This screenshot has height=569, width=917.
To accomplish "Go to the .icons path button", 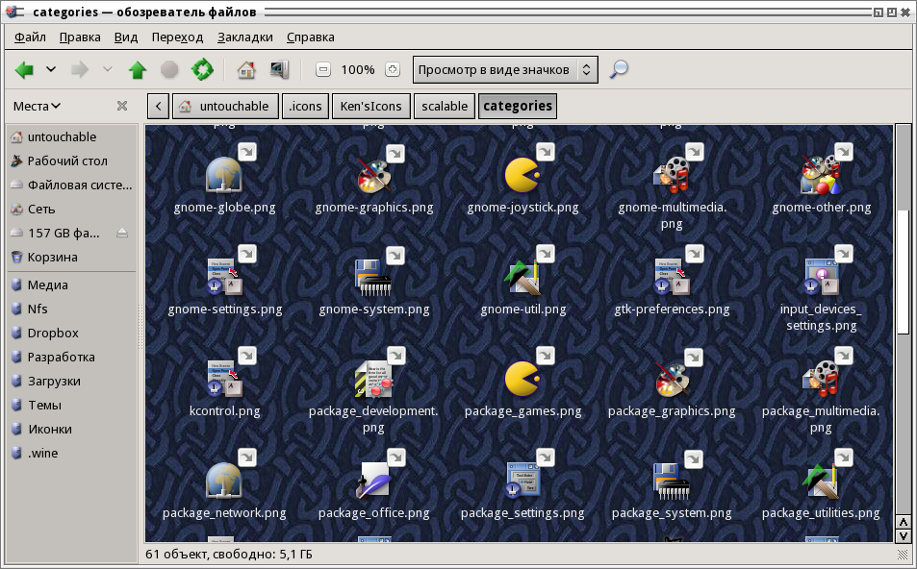I will [305, 106].
